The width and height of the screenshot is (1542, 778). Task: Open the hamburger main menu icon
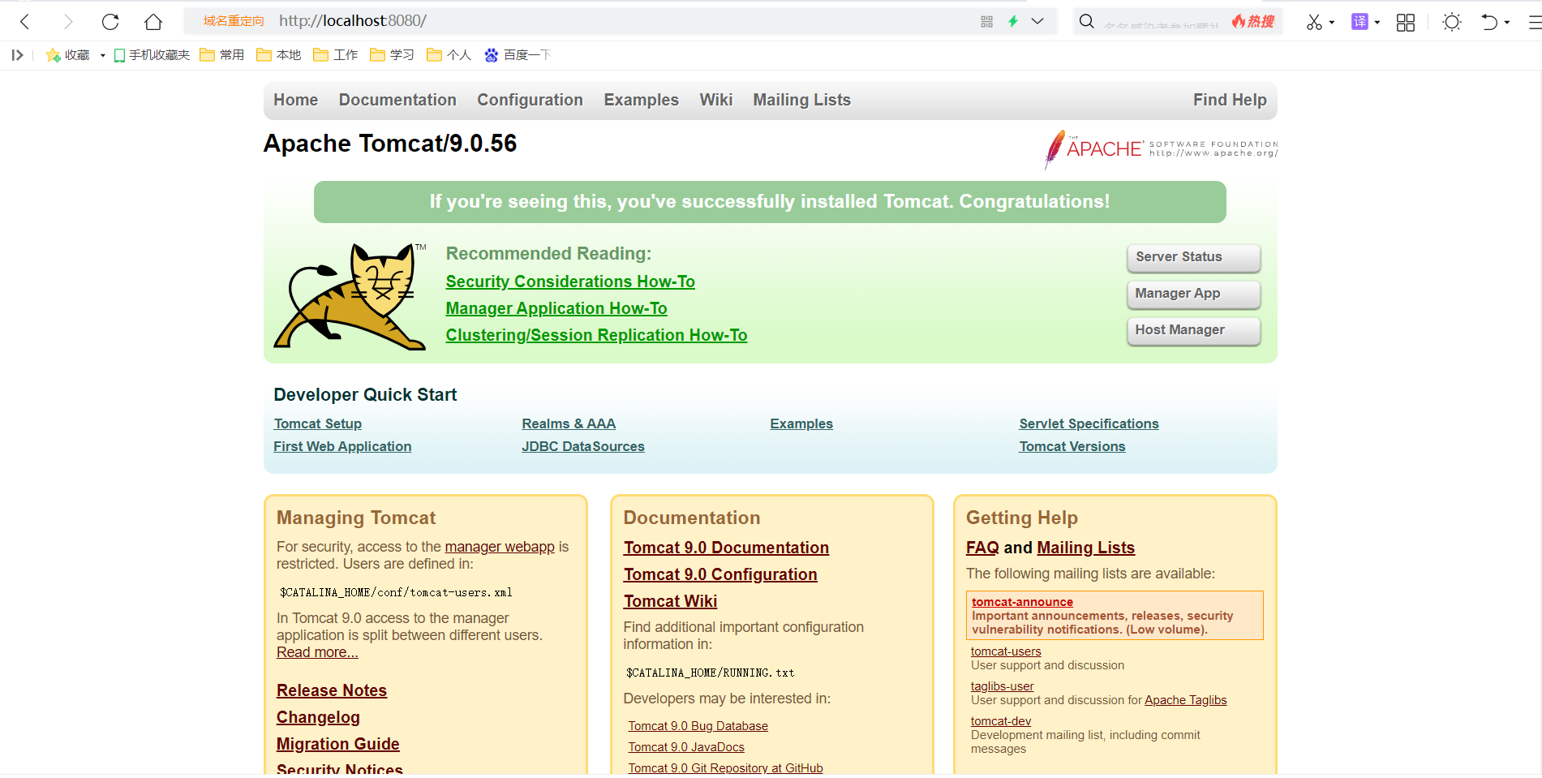click(x=1535, y=23)
